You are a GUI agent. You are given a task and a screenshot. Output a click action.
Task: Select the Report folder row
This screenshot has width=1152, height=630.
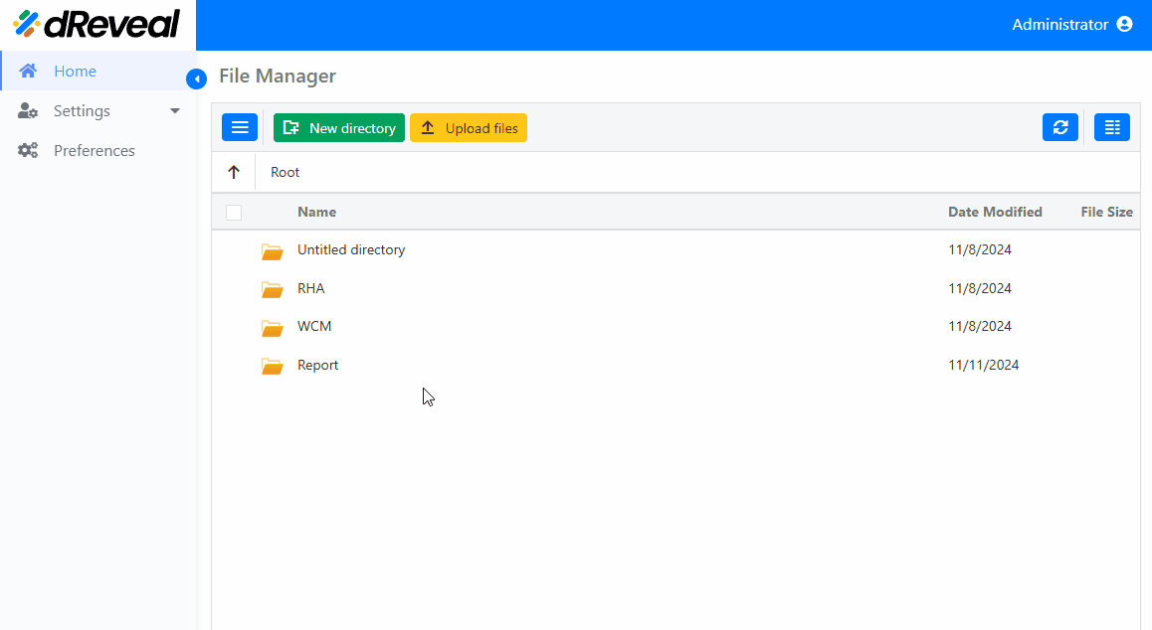click(675, 365)
